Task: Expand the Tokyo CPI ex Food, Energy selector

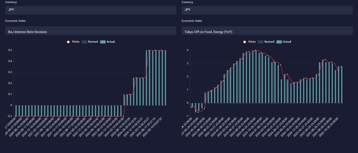Action: 267,31
